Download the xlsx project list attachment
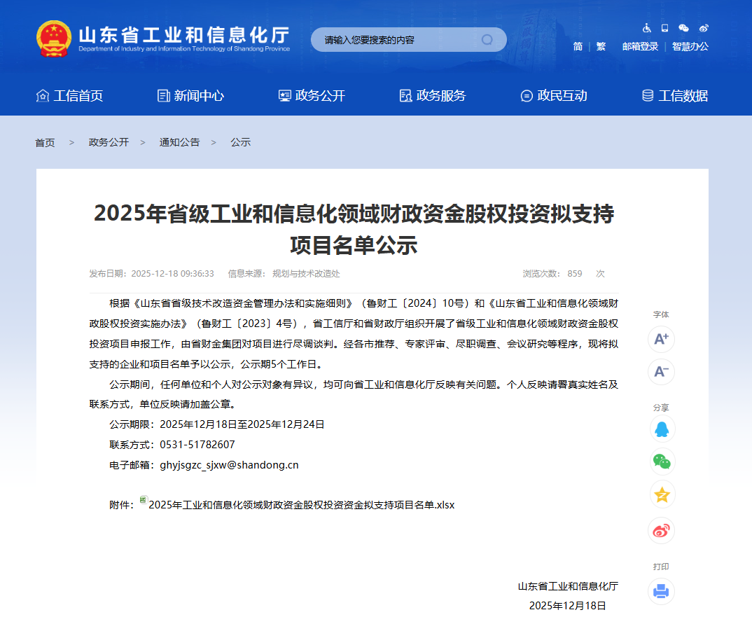This screenshot has height=631, width=752. click(x=301, y=504)
